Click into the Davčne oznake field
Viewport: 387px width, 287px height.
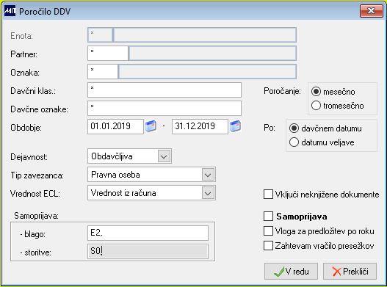click(x=164, y=108)
